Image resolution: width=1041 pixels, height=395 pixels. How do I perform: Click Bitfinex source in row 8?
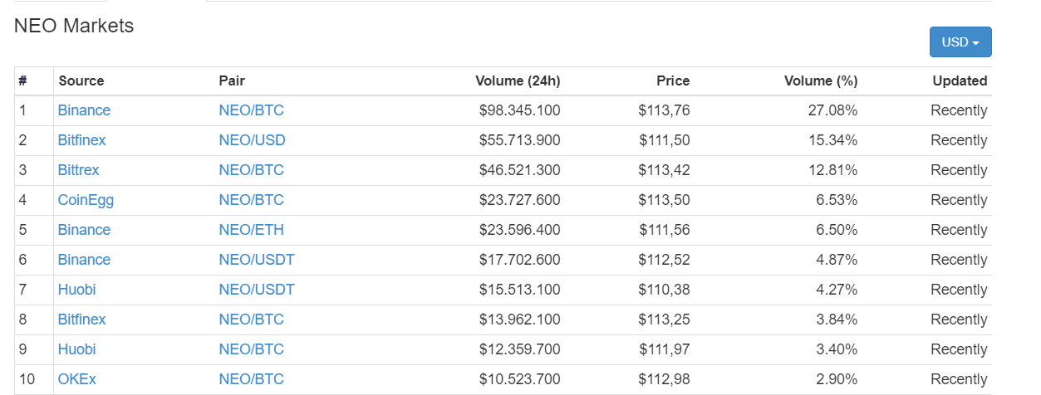81,319
